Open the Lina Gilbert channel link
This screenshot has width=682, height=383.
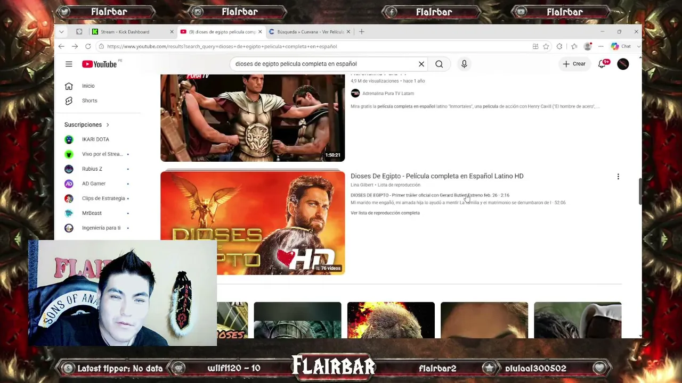pyautogui.click(x=362, y=185)
